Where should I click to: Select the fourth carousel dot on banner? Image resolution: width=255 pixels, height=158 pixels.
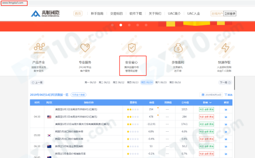click(x=138, y=25)
